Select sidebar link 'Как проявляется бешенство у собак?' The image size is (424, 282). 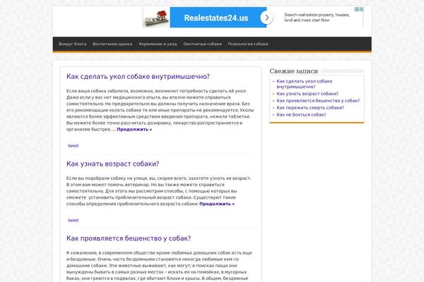318,101
